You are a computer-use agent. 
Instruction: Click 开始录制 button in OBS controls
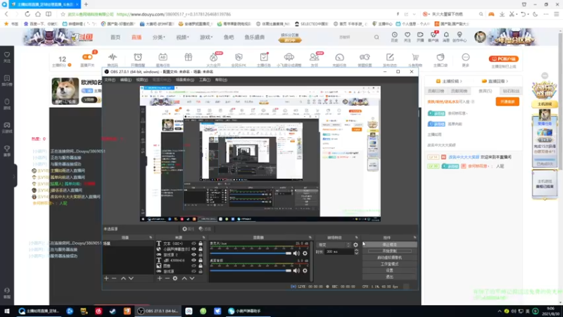pyautogui.click(x=390, y=251)
